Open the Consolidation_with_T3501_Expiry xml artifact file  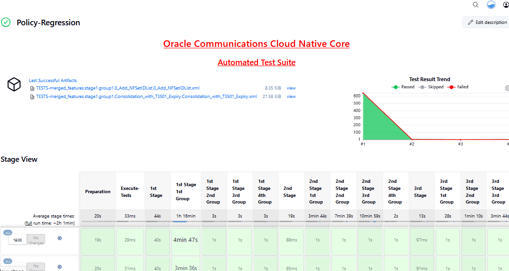tap(147, 97)
